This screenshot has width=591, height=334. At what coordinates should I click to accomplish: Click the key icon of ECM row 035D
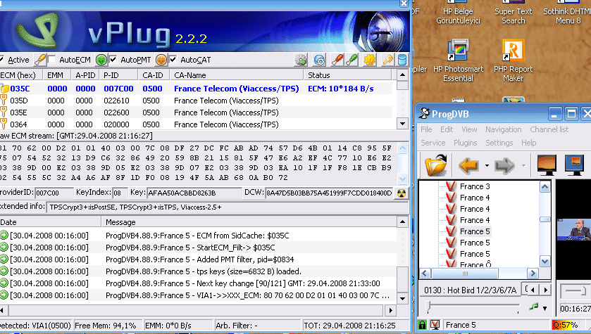4,101
